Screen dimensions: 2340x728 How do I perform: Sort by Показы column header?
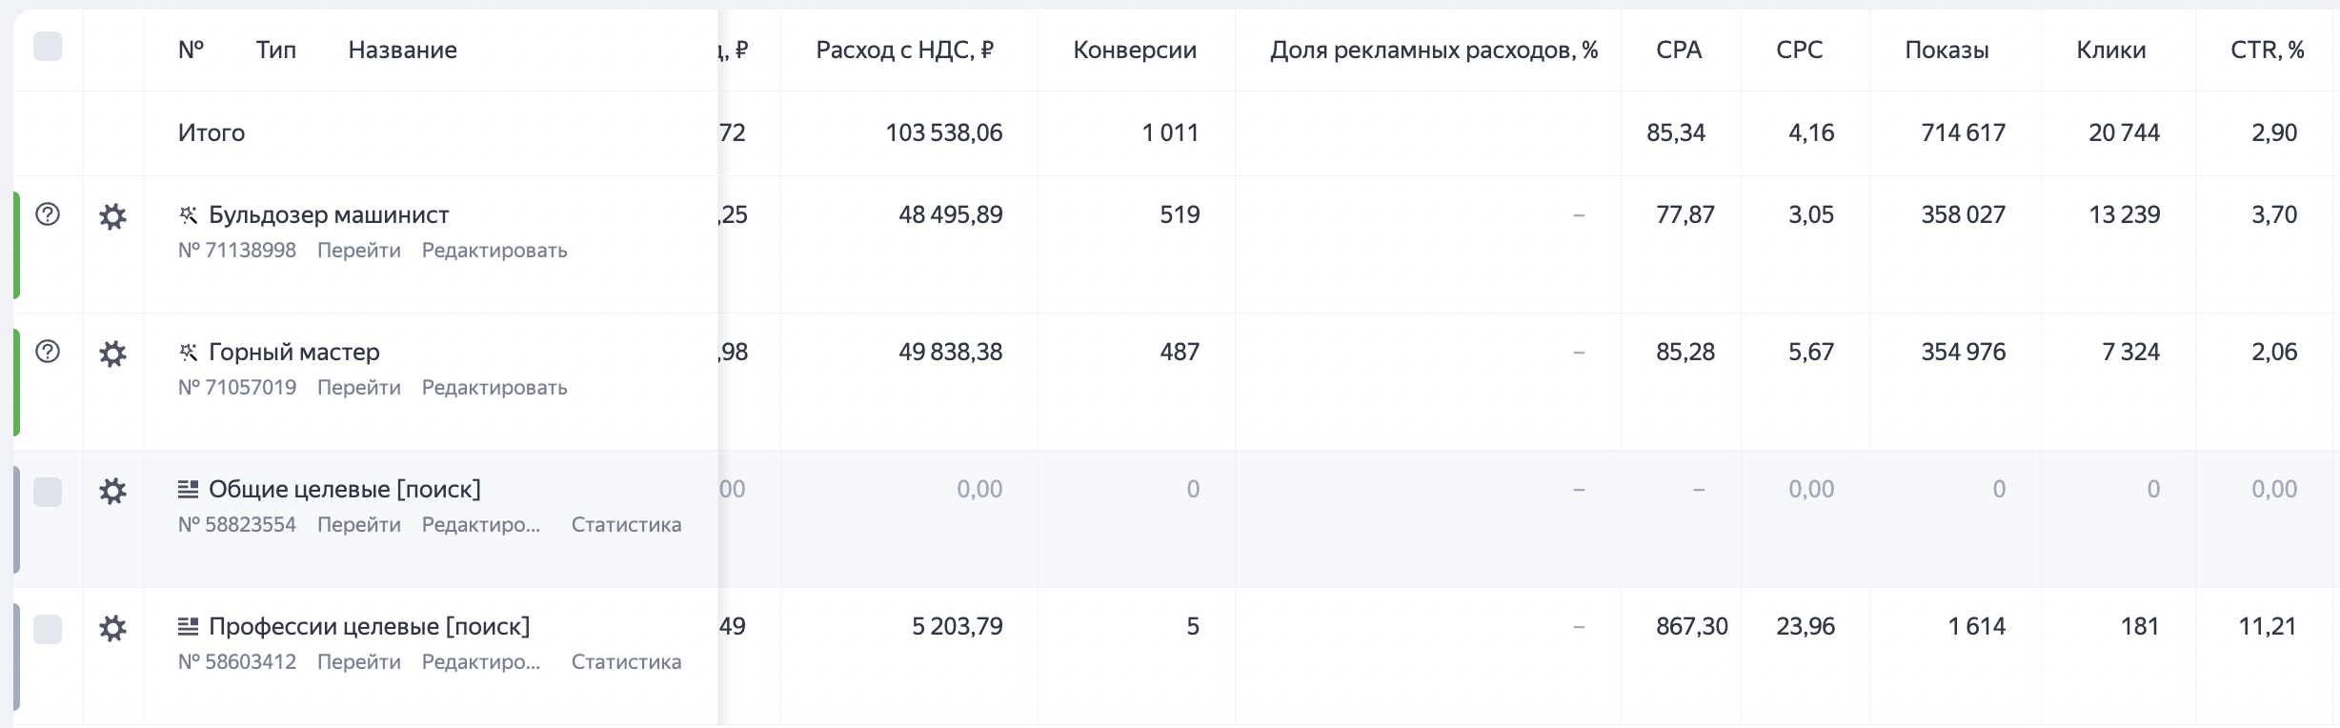[x=1947, y=51]
